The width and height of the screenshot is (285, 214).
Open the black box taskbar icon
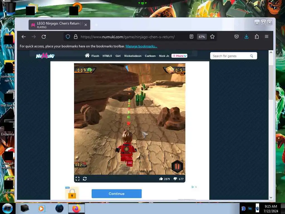[x=24, y=208]
